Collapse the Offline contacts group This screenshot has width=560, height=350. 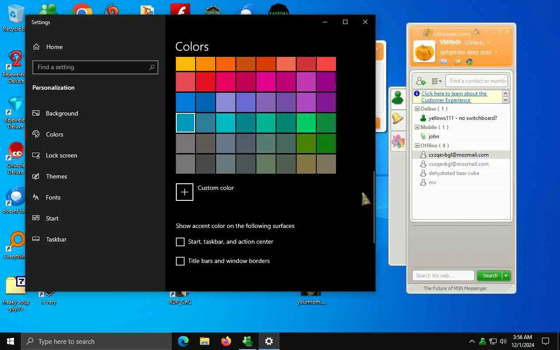417,146
